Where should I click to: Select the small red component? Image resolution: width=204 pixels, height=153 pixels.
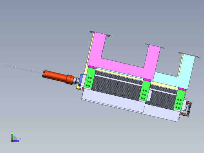point(83,89)
